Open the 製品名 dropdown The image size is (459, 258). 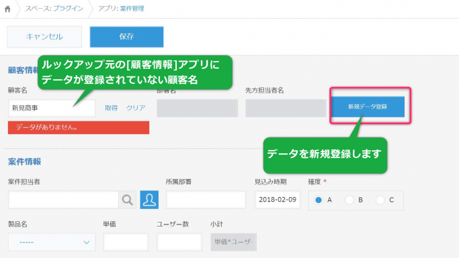52,242
